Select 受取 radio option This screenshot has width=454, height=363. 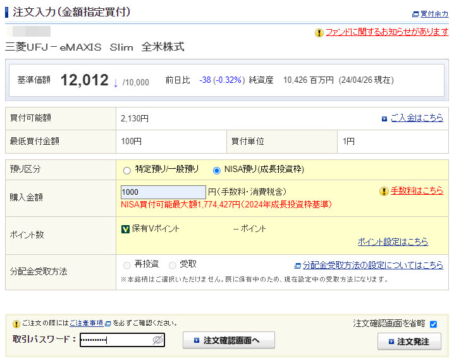tap(173, 265)
